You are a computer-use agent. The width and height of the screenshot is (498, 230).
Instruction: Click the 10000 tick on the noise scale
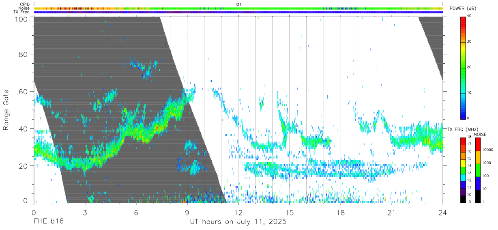click(x=488, y=150)
